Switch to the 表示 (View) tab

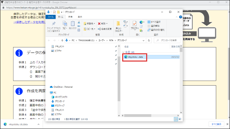(80, 17)
